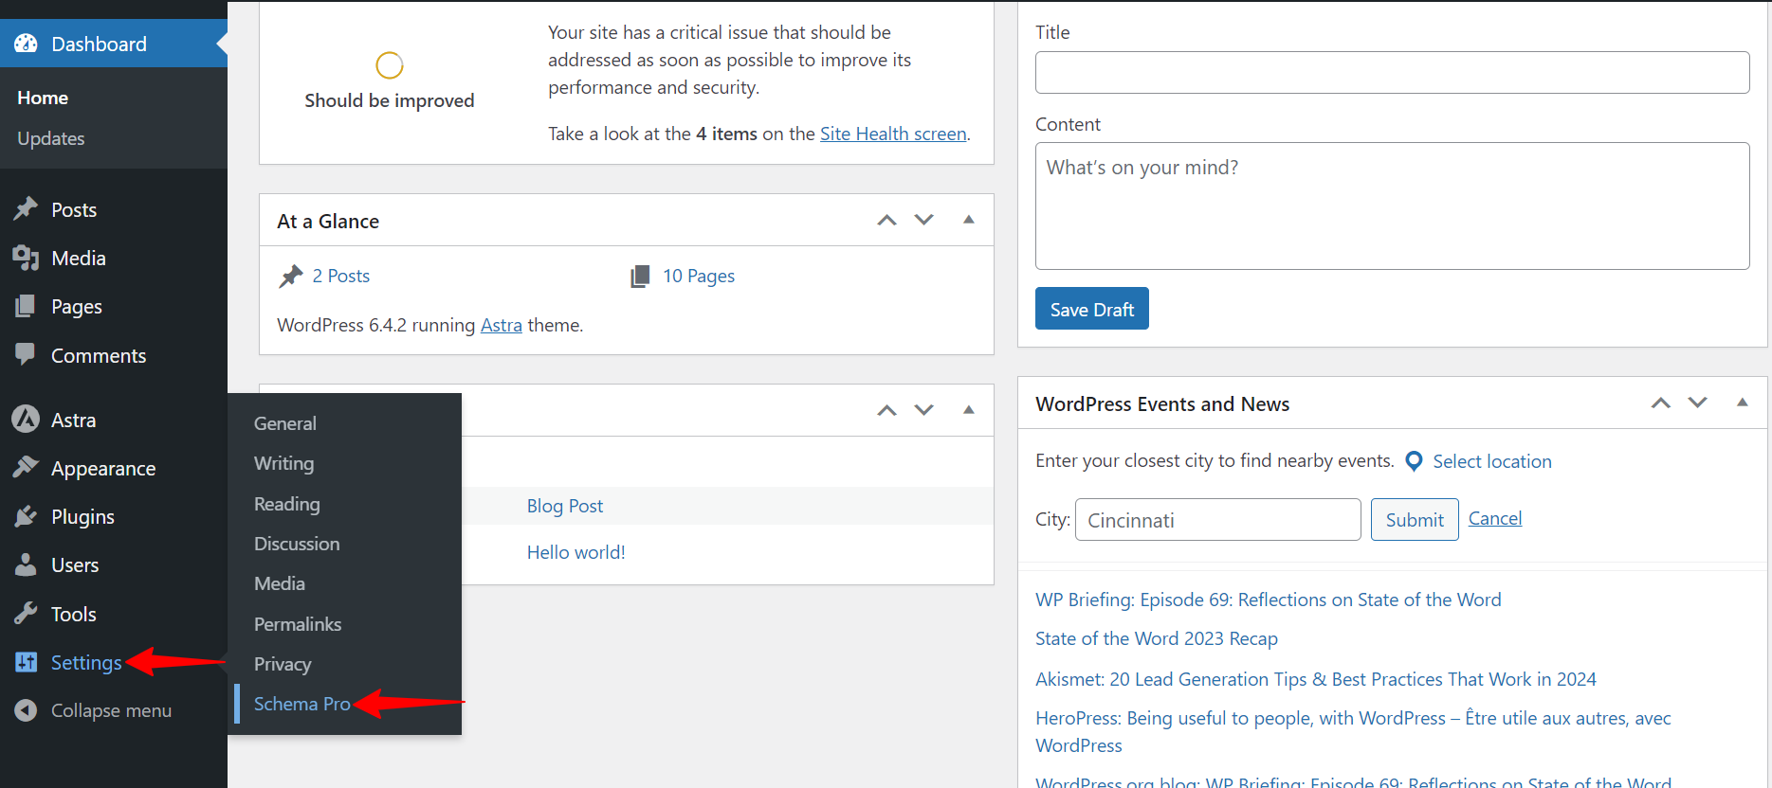This screenshot has height=788, width=1772.
Task: Click the Collapse menu arrow icon
Action: pyautogui.click(x=26, y=710)
